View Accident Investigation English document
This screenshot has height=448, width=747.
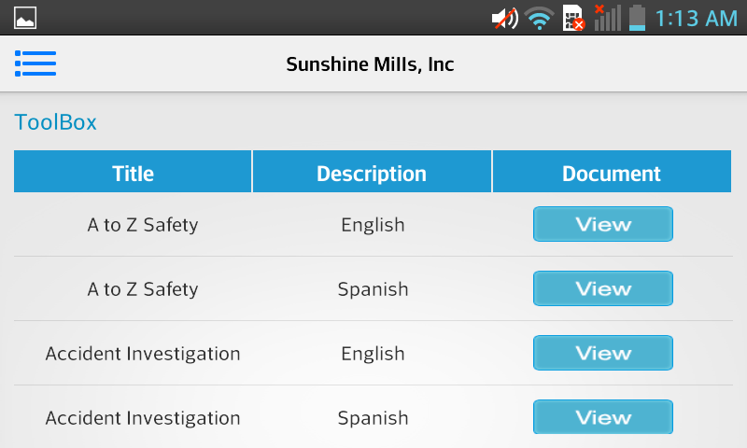click(602, 353)
